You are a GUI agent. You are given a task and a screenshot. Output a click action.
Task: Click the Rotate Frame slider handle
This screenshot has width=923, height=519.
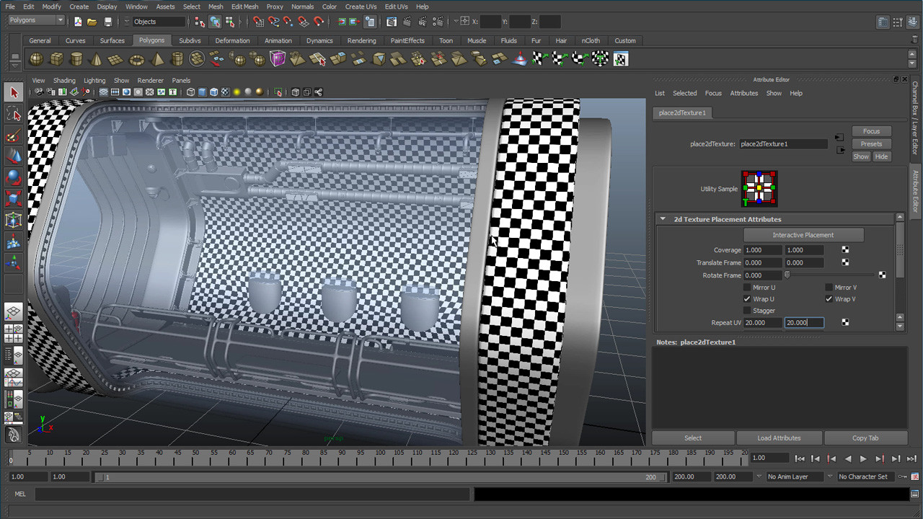click(787, 275)
